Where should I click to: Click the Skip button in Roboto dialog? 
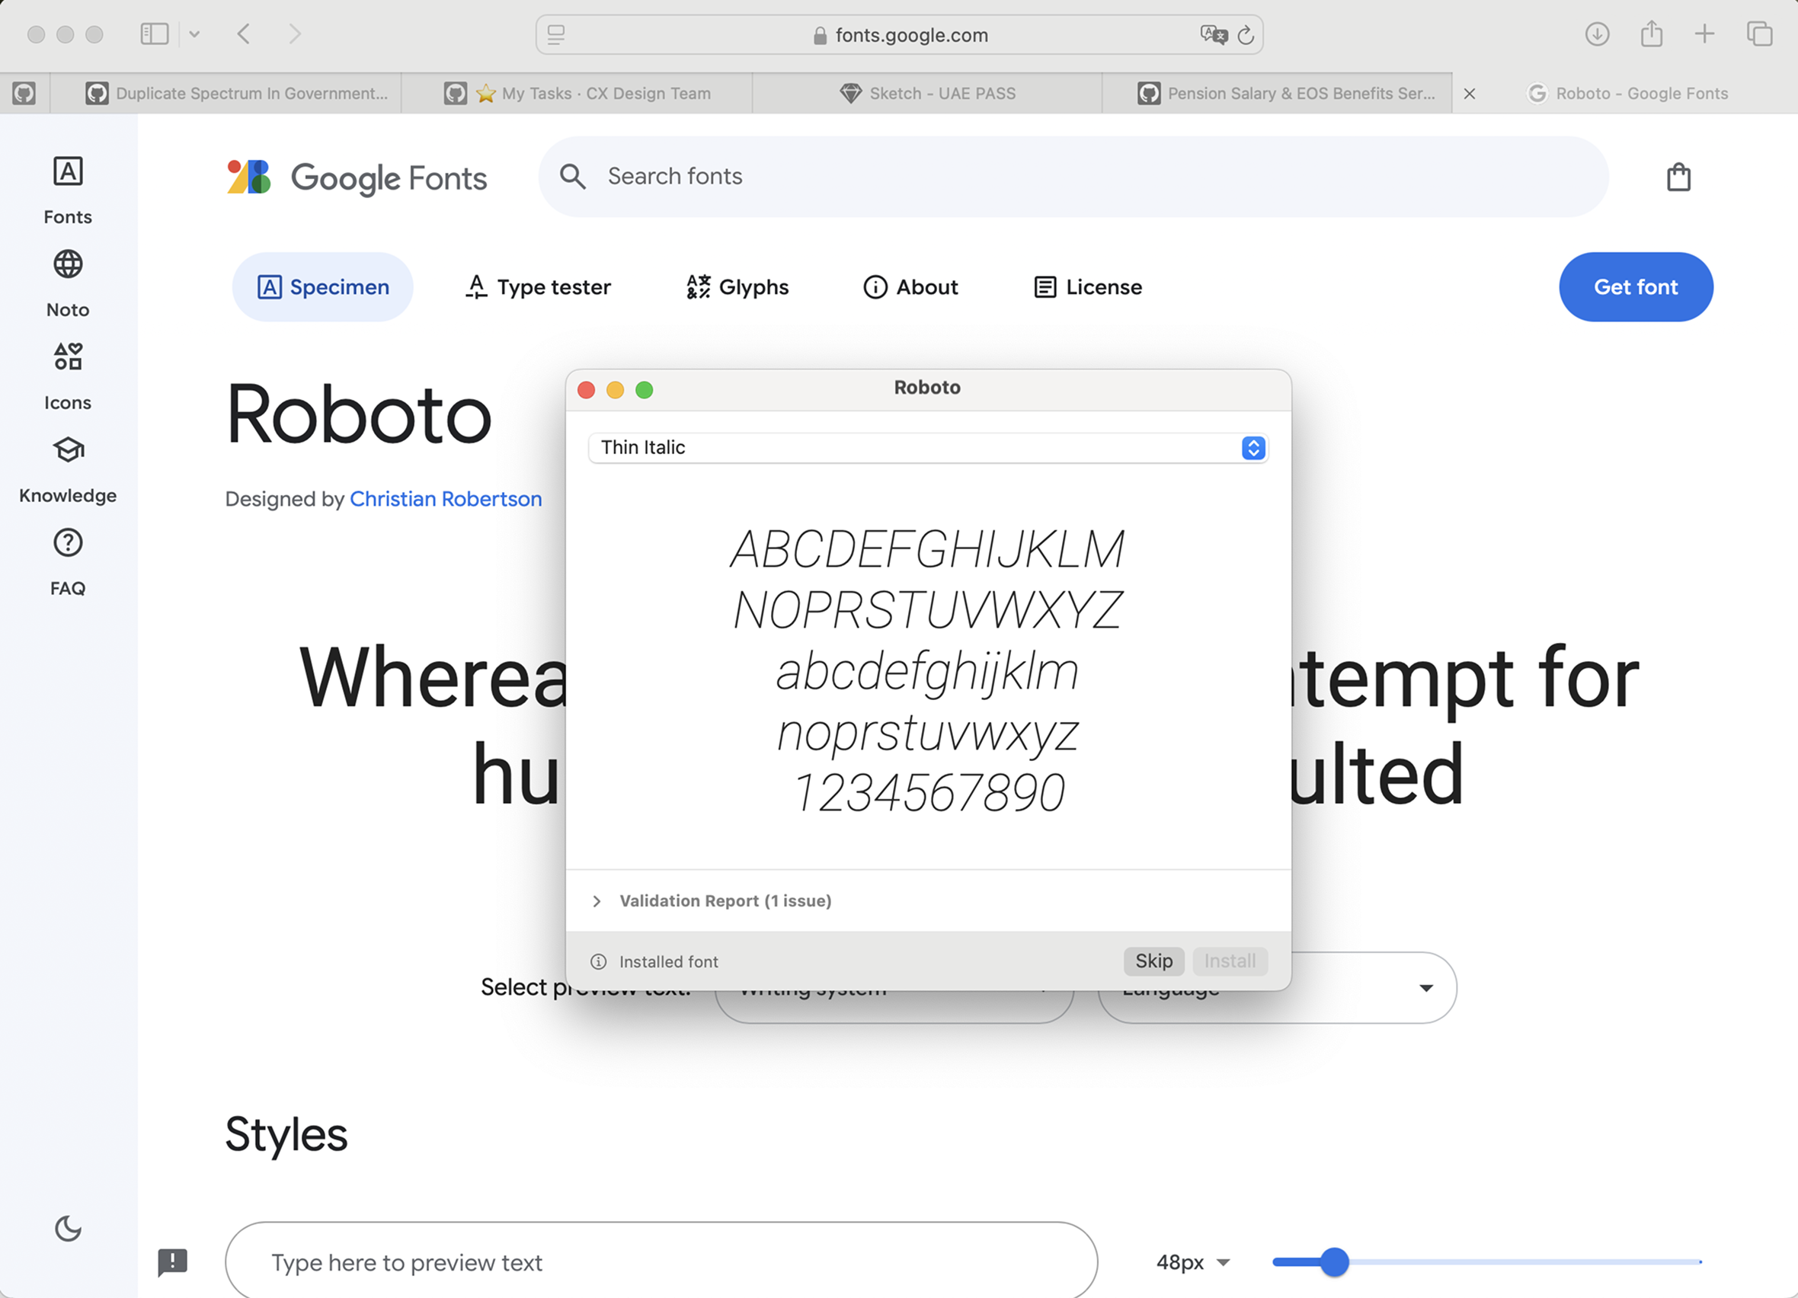click(1153, 961)
